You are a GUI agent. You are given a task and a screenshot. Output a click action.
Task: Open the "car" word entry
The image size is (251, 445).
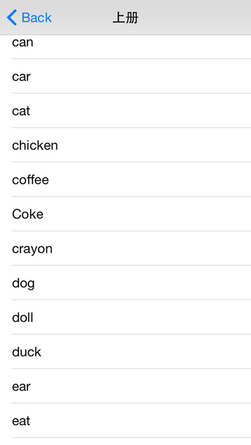point(125,76)
